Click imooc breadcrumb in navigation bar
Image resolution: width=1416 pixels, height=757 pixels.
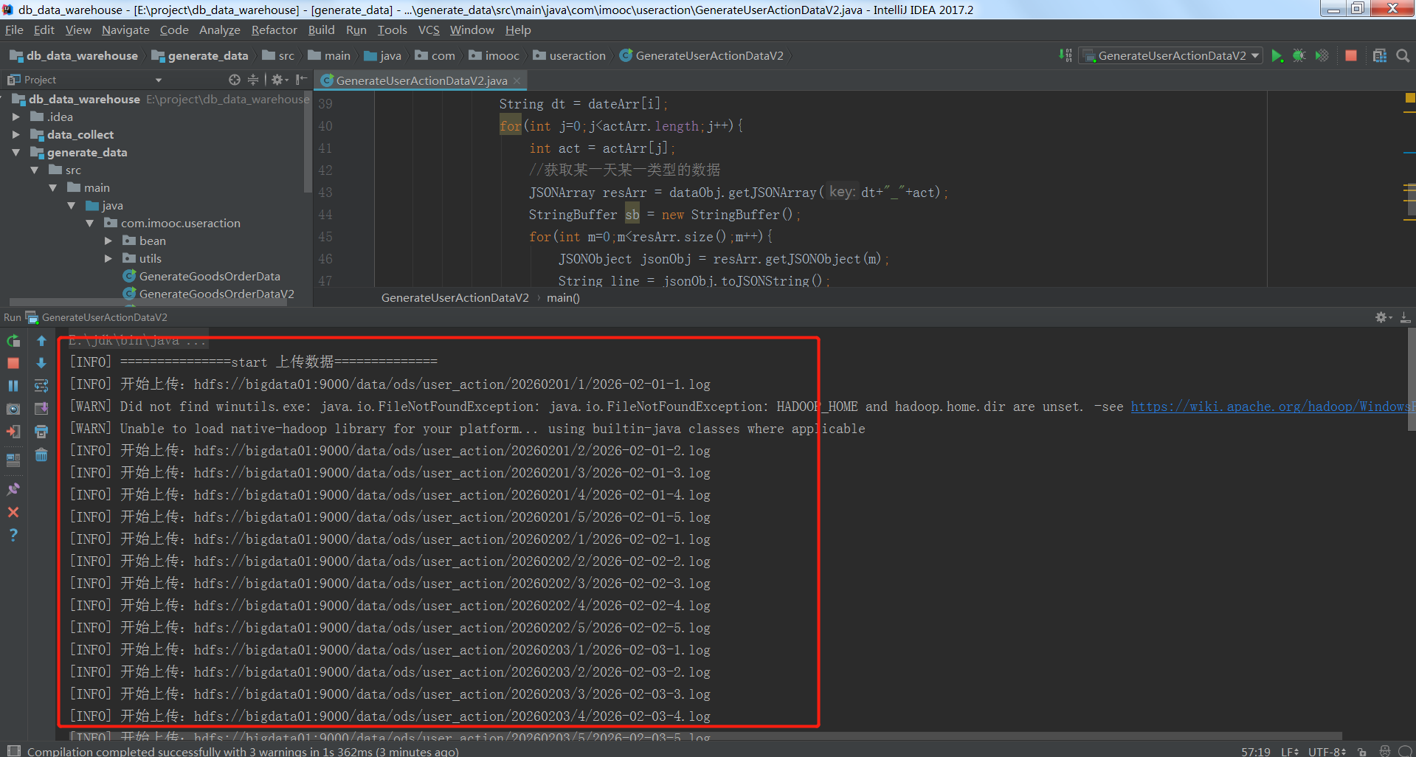click(x=494, y=56)
